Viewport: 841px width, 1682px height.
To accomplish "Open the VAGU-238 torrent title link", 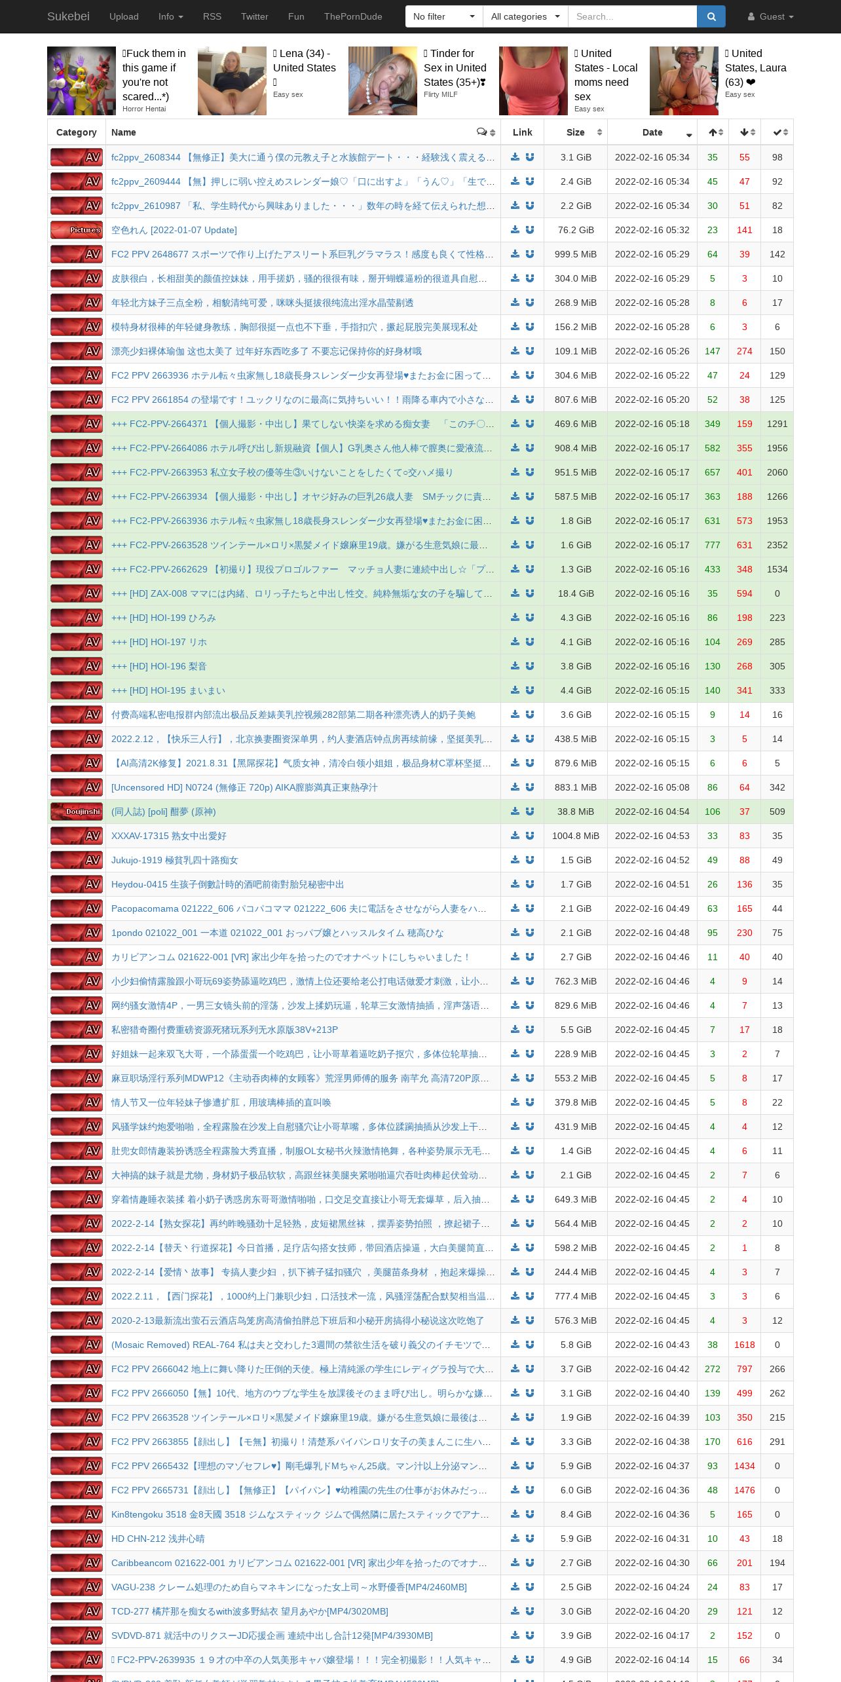I will click(x=289, y=1587).
